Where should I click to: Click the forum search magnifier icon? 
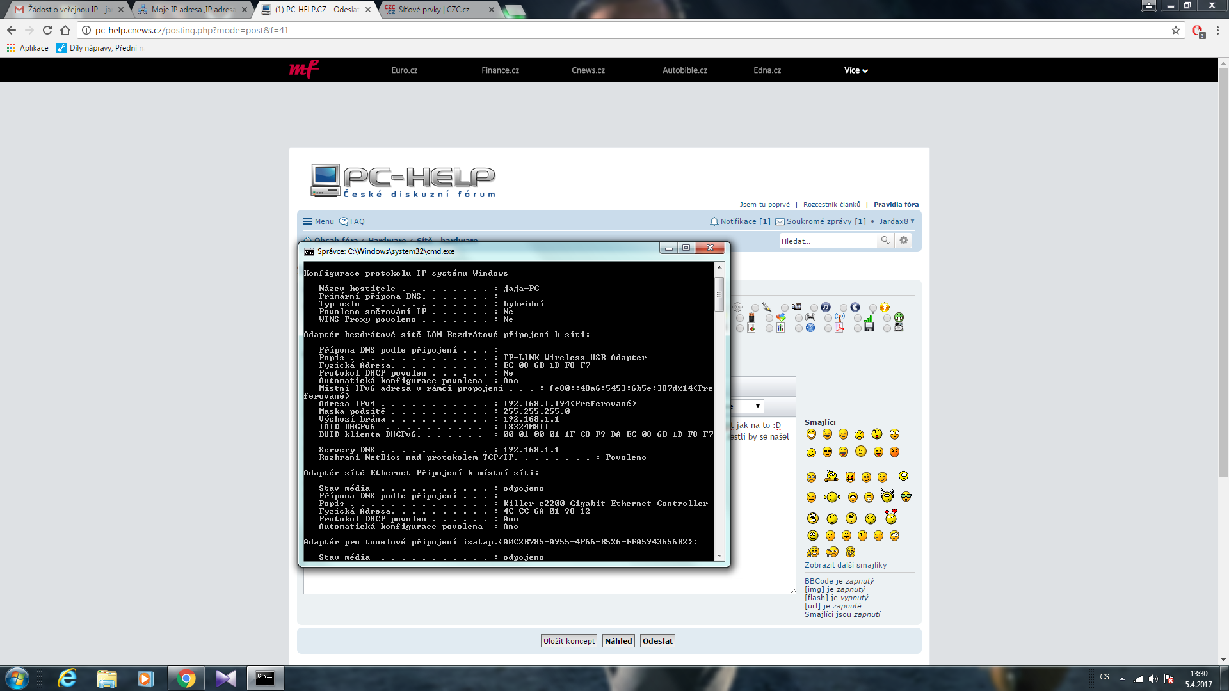(x=885, y=241)
